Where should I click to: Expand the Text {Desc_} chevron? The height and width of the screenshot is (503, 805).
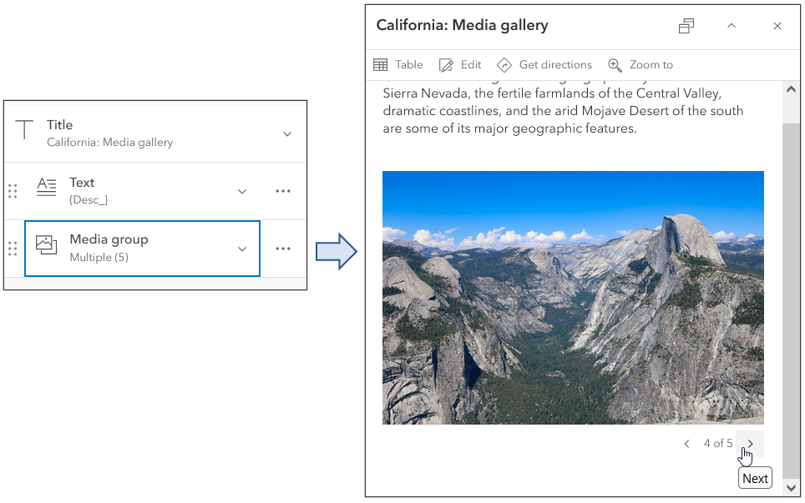(242, 191)
